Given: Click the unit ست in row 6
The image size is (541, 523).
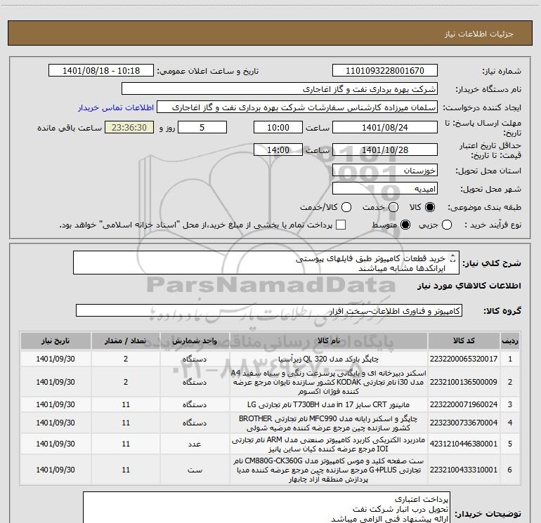Looking at the screenshot, I should pos(195,470).
